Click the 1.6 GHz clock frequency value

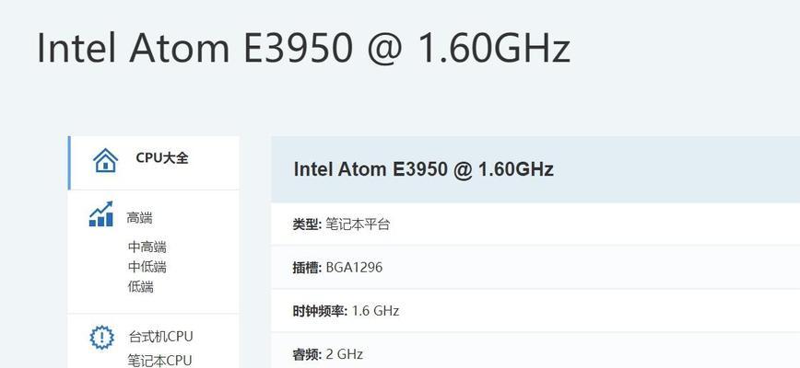375,310
